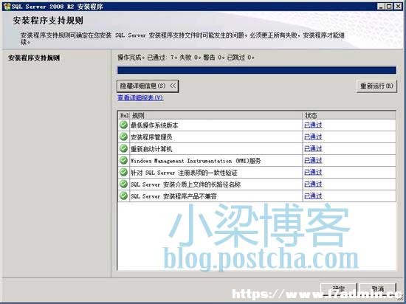Click the green check icon for 注册表项的一致性验证
The width and height of the screenshot is (406, 304).
point(123,173)
